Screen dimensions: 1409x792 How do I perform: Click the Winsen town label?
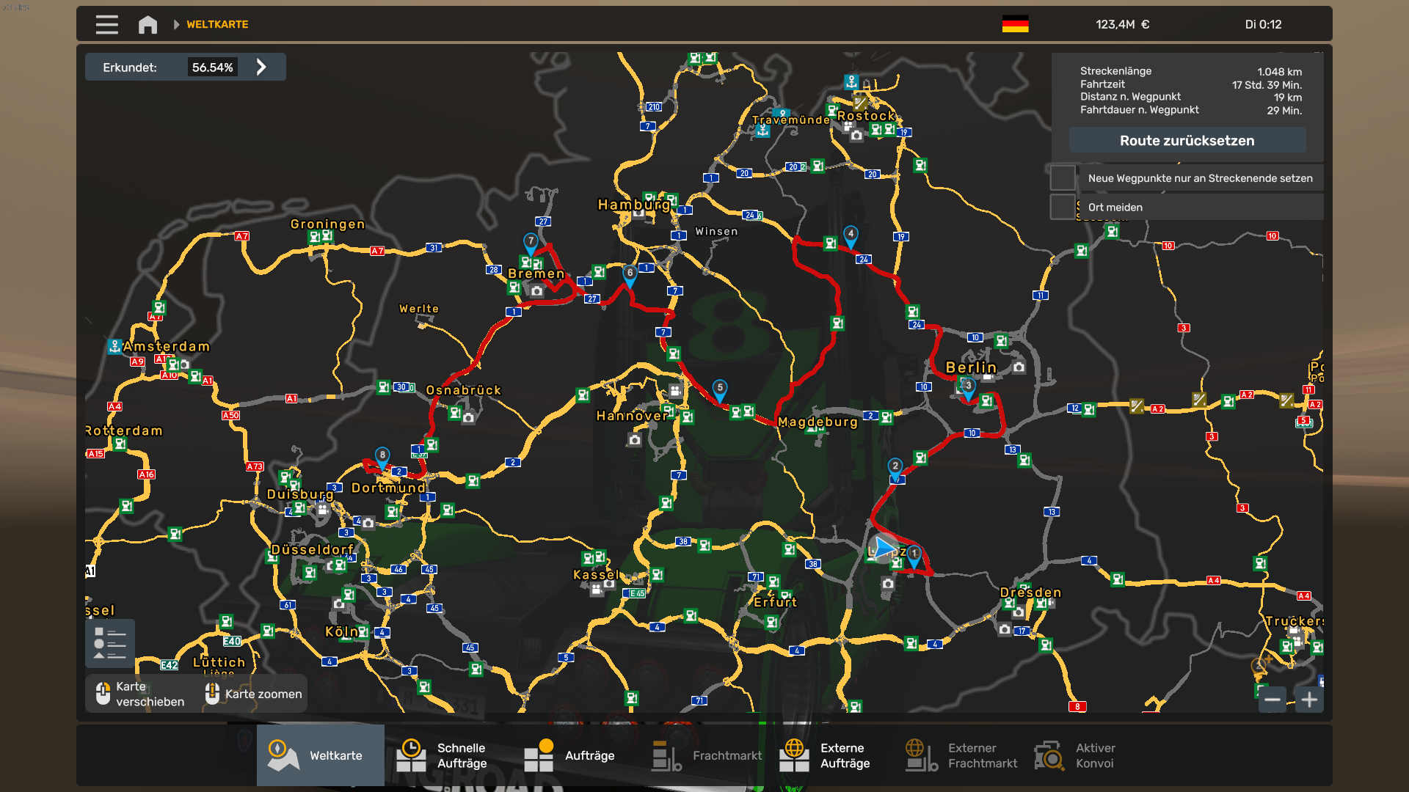tap(716, 231)
